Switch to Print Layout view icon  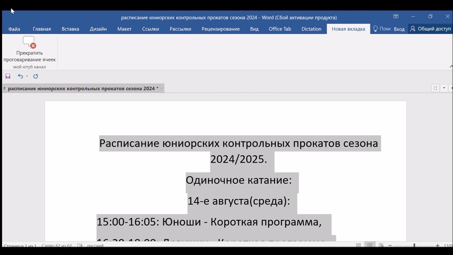pos(369,245)
